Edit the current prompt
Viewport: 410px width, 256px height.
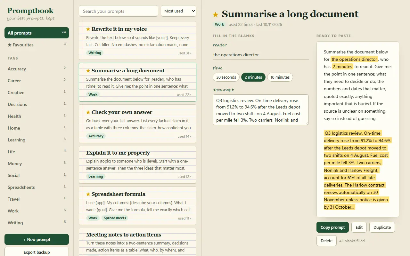coord(359,227)
